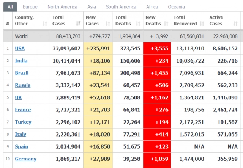
Task: Sort by Total Recovered arrow icon
Action: (202, 24)
